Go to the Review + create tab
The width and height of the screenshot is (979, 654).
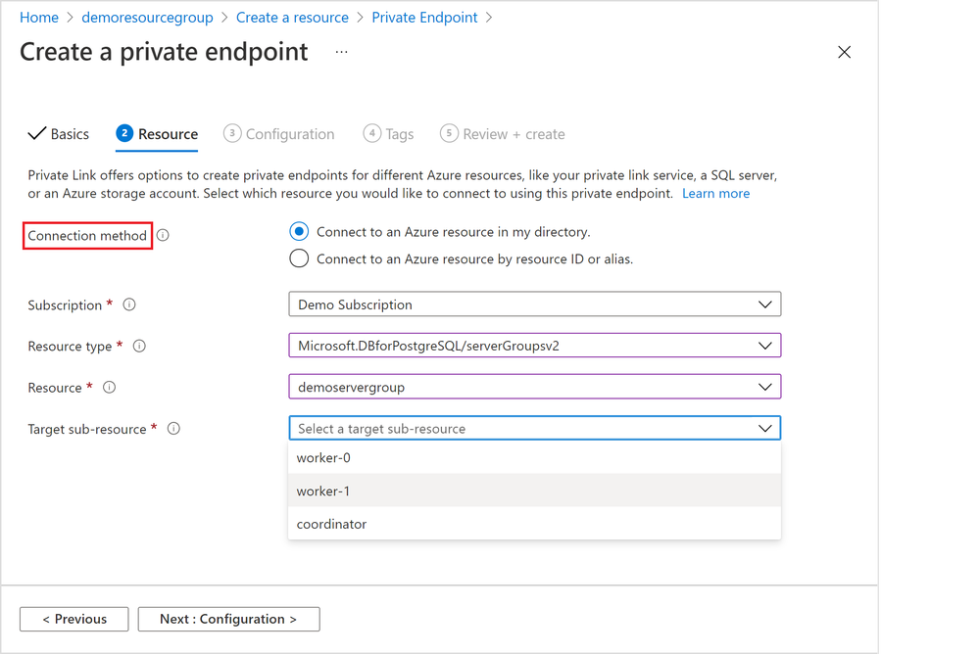(x=503, y=134)
